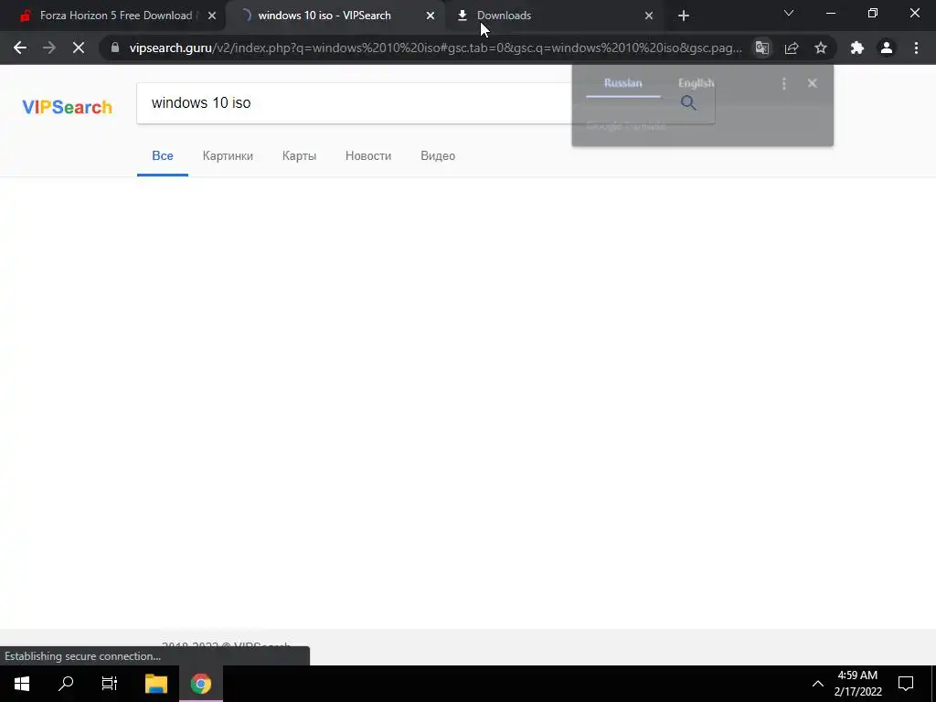Viewport: 936px width, 702px height.
Task: Switch to Forza Horizon 5 tab
Action: pyautogui.click(x=116, y=16)
